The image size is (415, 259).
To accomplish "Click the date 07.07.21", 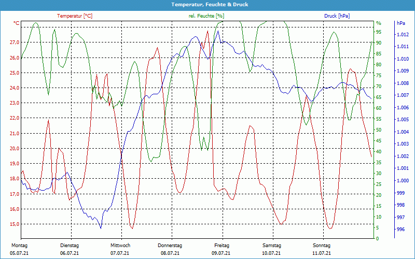I will point(120,253).
